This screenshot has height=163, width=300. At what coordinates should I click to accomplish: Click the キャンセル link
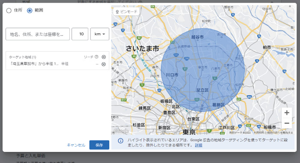(x=76, y=145)
